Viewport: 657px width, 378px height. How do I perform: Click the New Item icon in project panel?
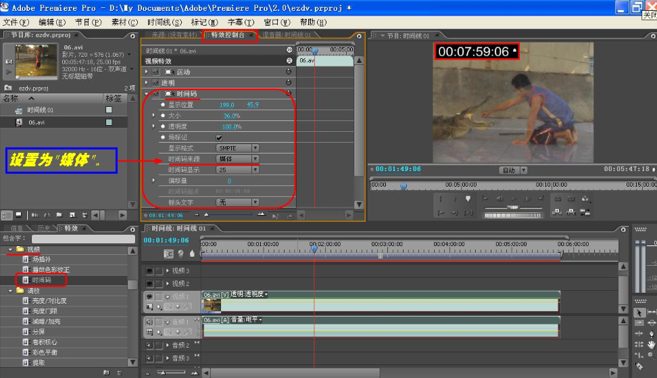click(x=72, y=215)
